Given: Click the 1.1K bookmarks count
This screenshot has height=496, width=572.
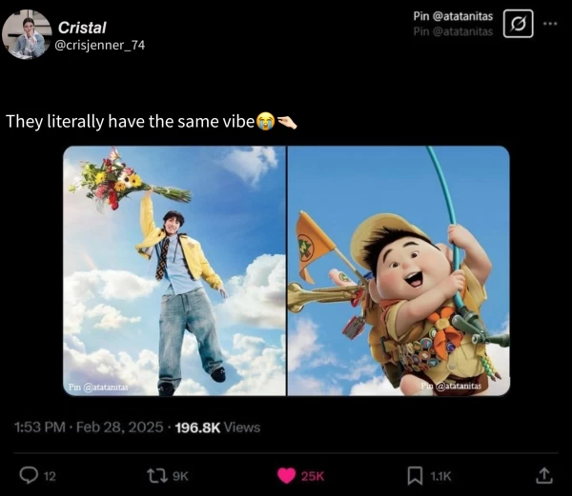Looking at the screenshot, I should 439,476.
